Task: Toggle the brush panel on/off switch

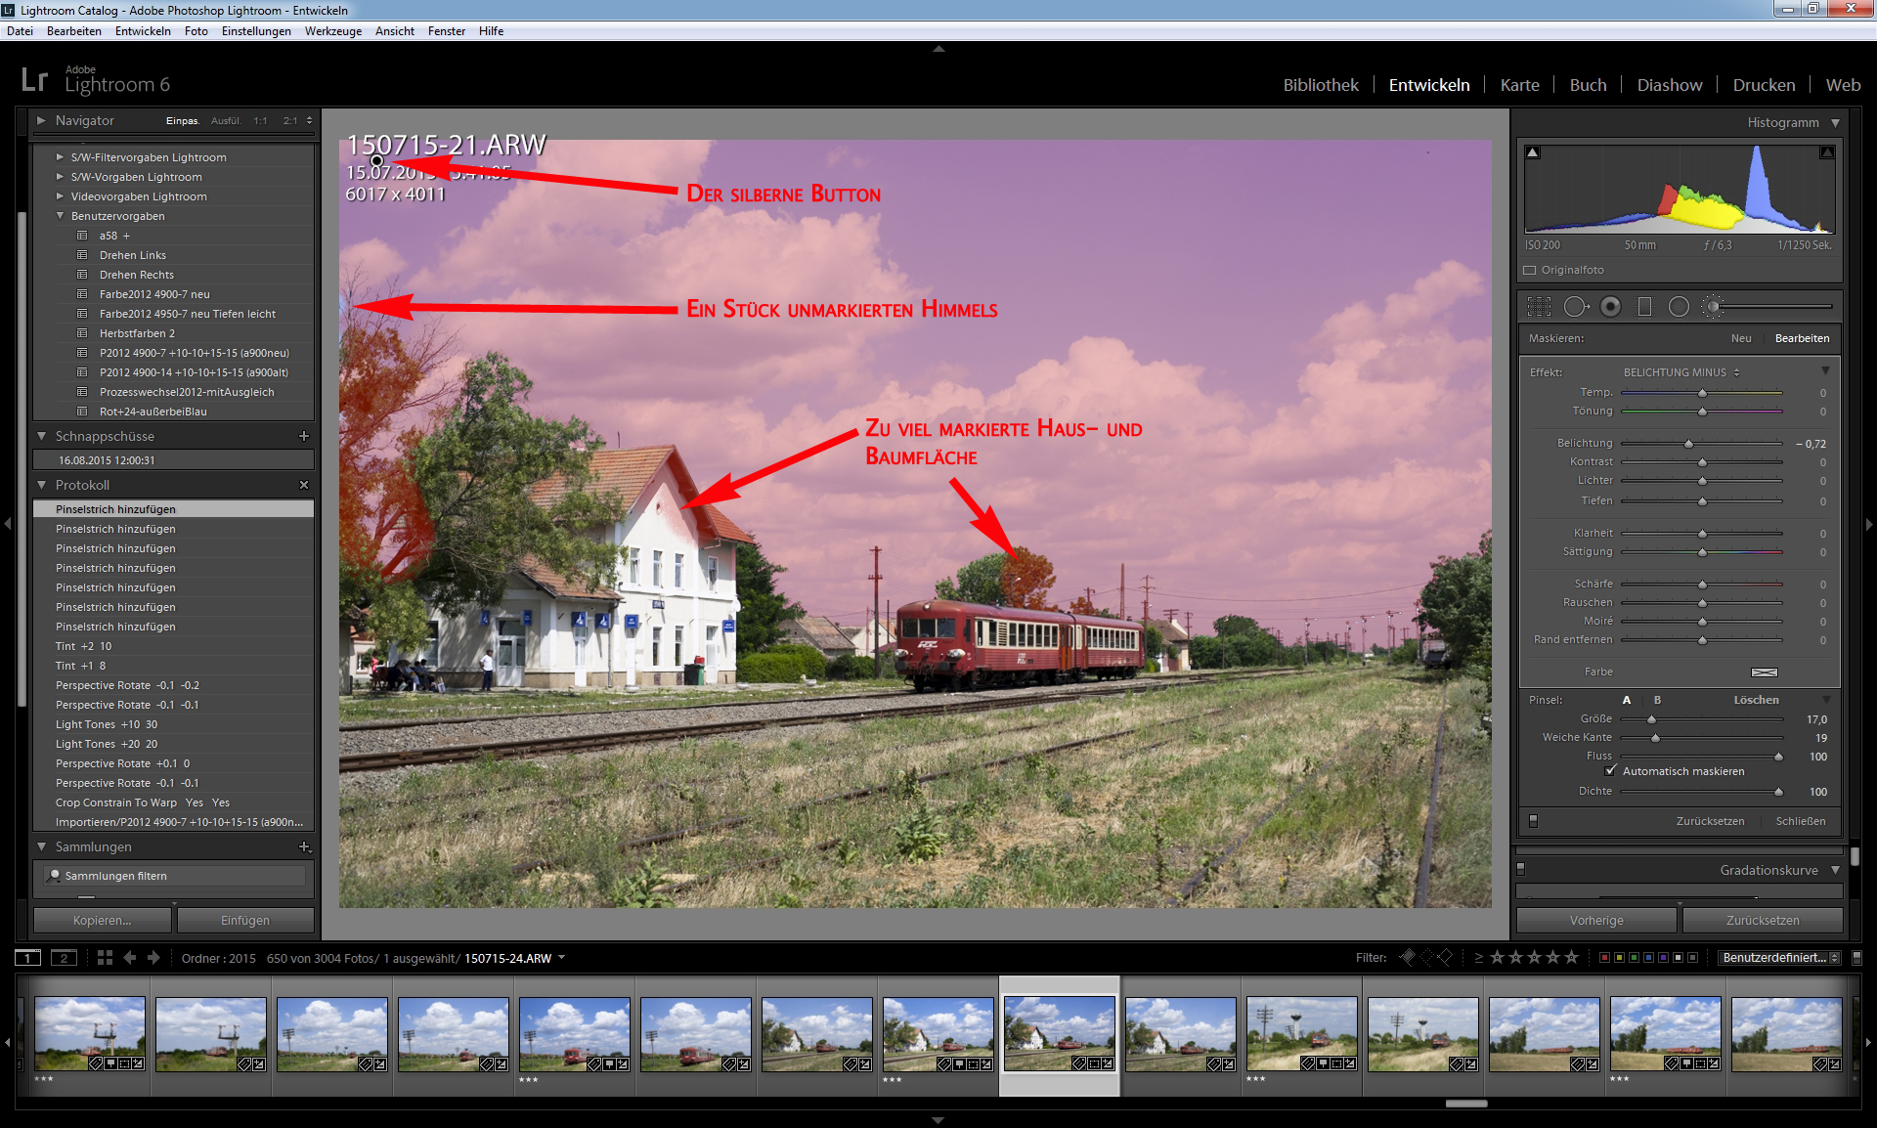Action: click(x=1533, y=821)
